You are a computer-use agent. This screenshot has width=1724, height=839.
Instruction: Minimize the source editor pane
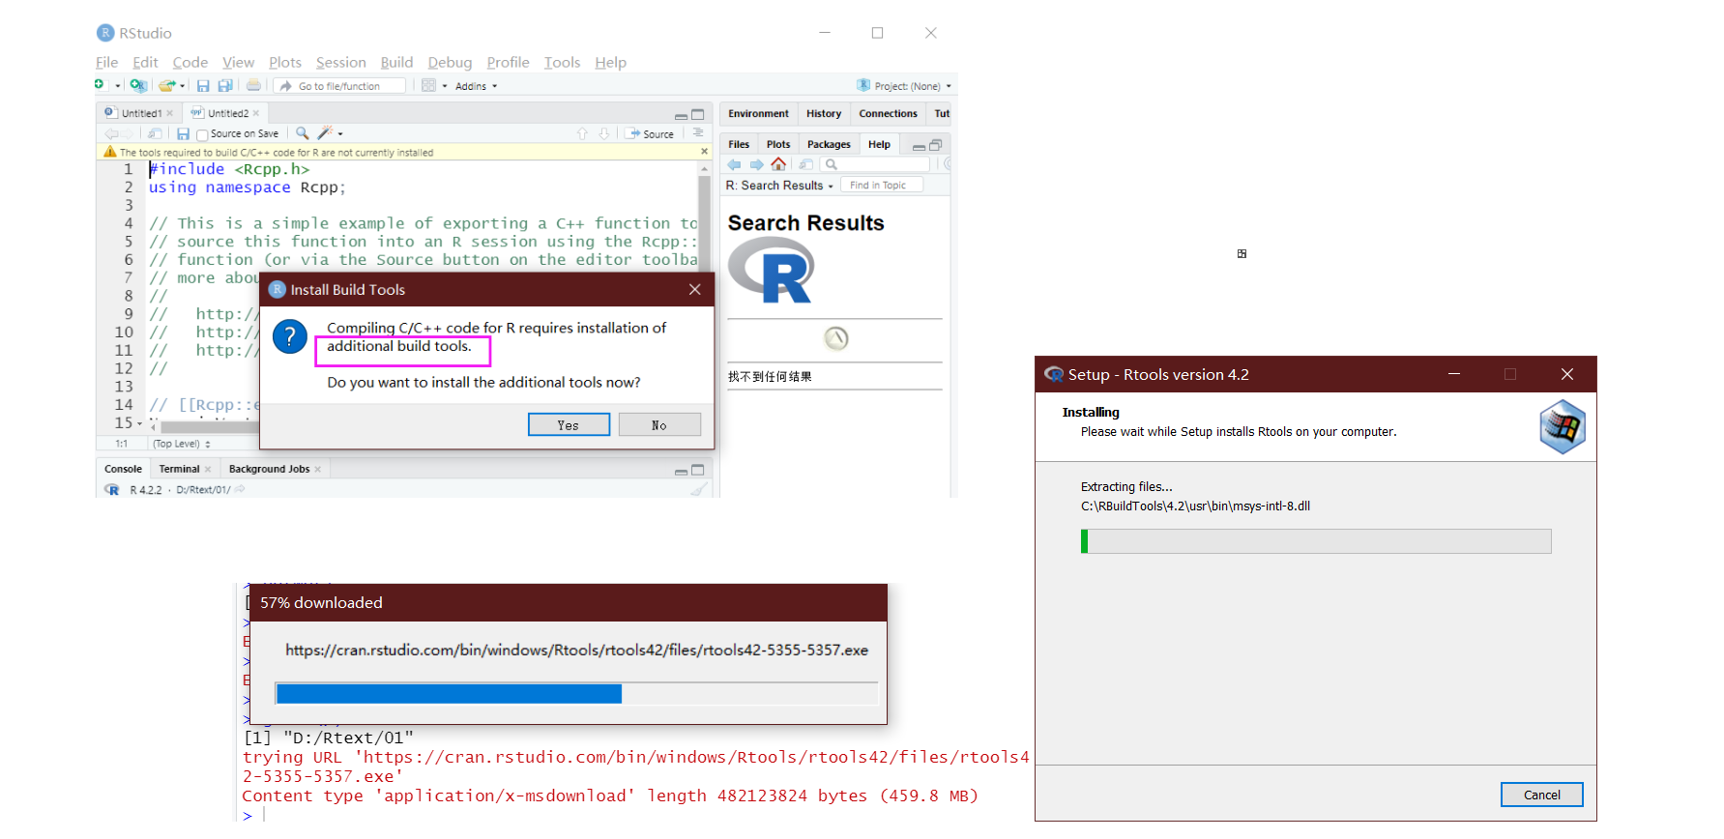click(681, 116)
